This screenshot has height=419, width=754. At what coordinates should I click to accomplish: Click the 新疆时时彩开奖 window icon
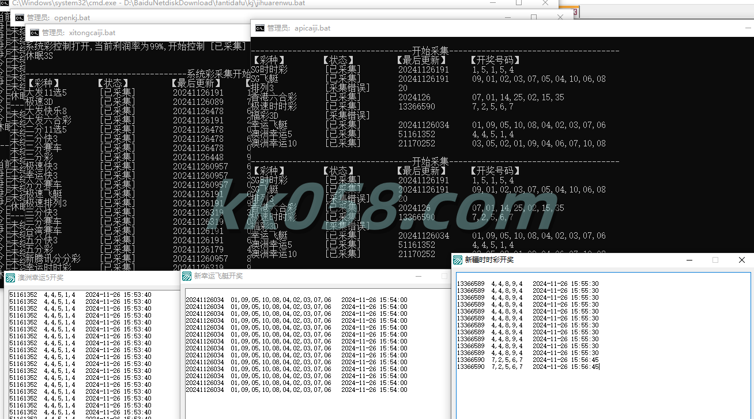[457, 260]
